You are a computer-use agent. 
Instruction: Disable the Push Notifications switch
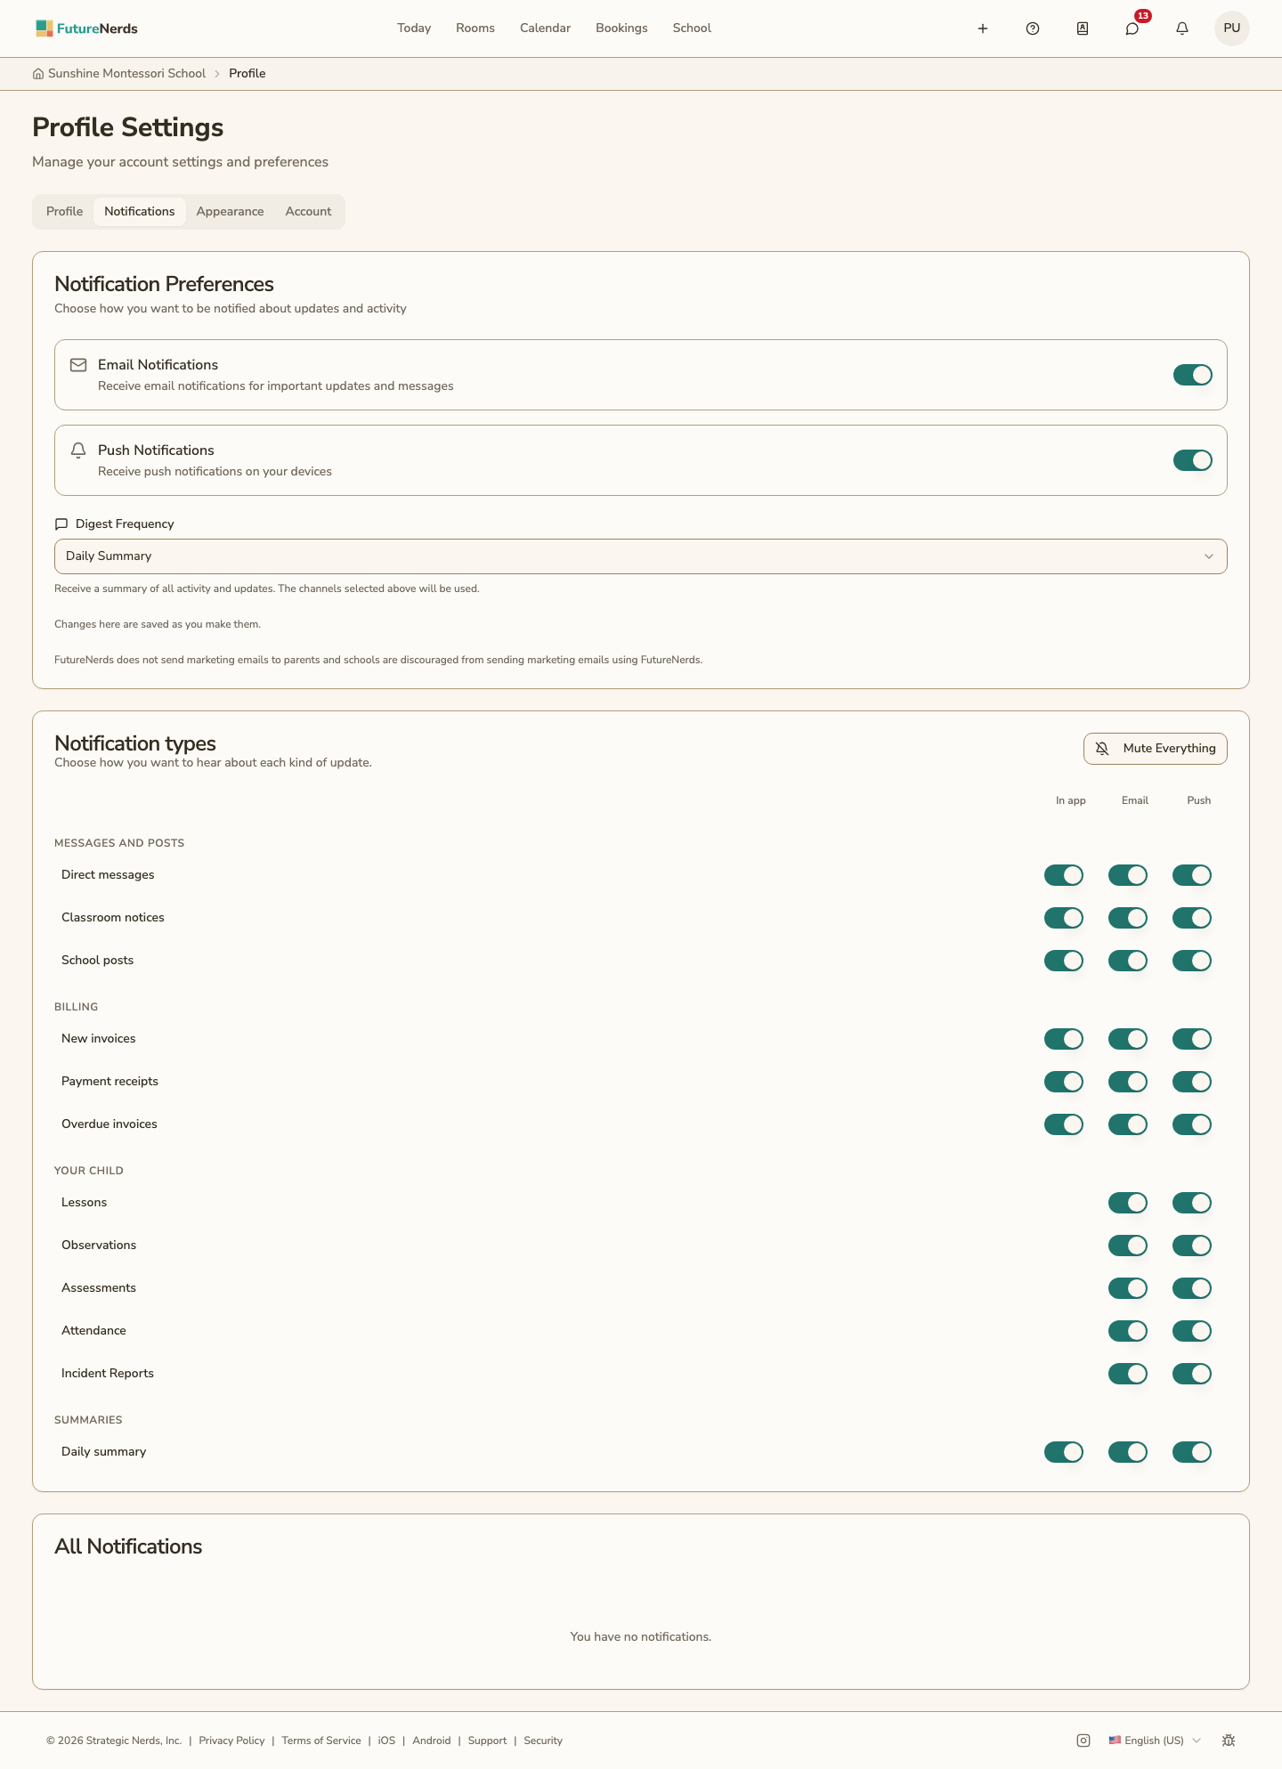1193,460
